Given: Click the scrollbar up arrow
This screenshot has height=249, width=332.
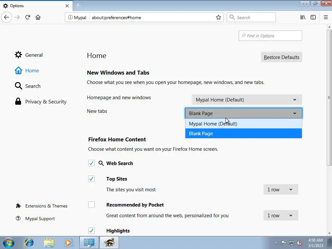Looking at the screenshot, I should 329,27.
